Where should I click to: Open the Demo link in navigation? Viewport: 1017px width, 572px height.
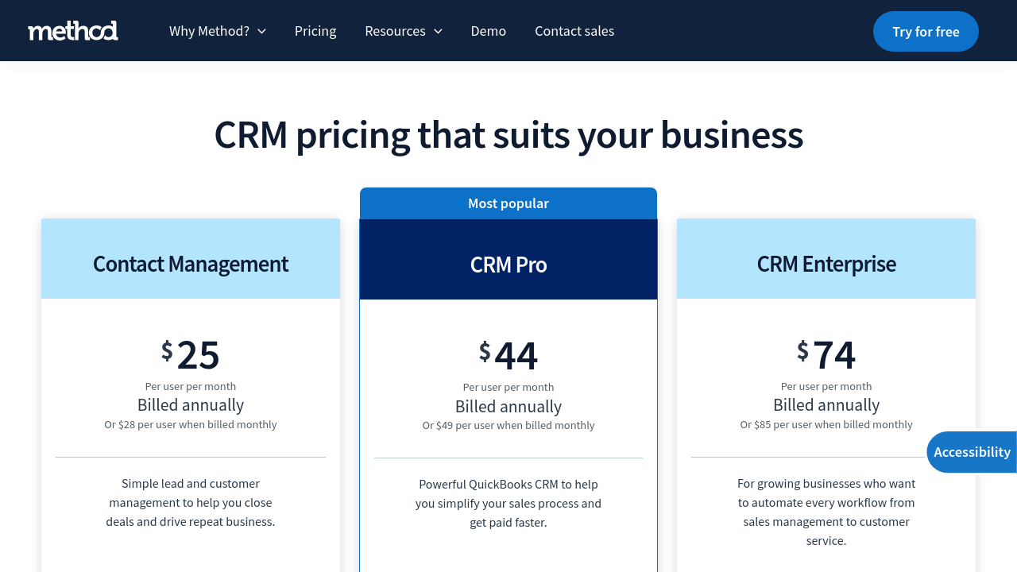pos(489,31)
